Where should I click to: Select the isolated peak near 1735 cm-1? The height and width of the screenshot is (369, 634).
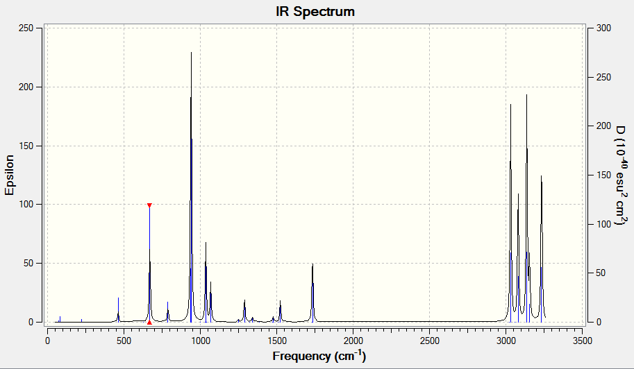point(312,293)
